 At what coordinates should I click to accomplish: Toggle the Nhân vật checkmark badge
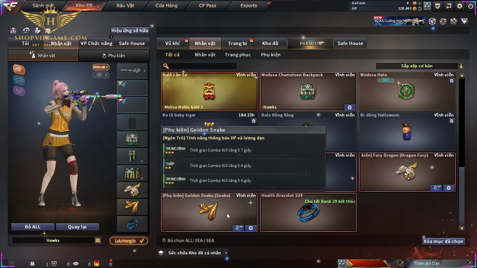[101, 67]
